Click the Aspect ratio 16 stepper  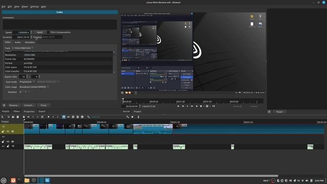point(27,77)
